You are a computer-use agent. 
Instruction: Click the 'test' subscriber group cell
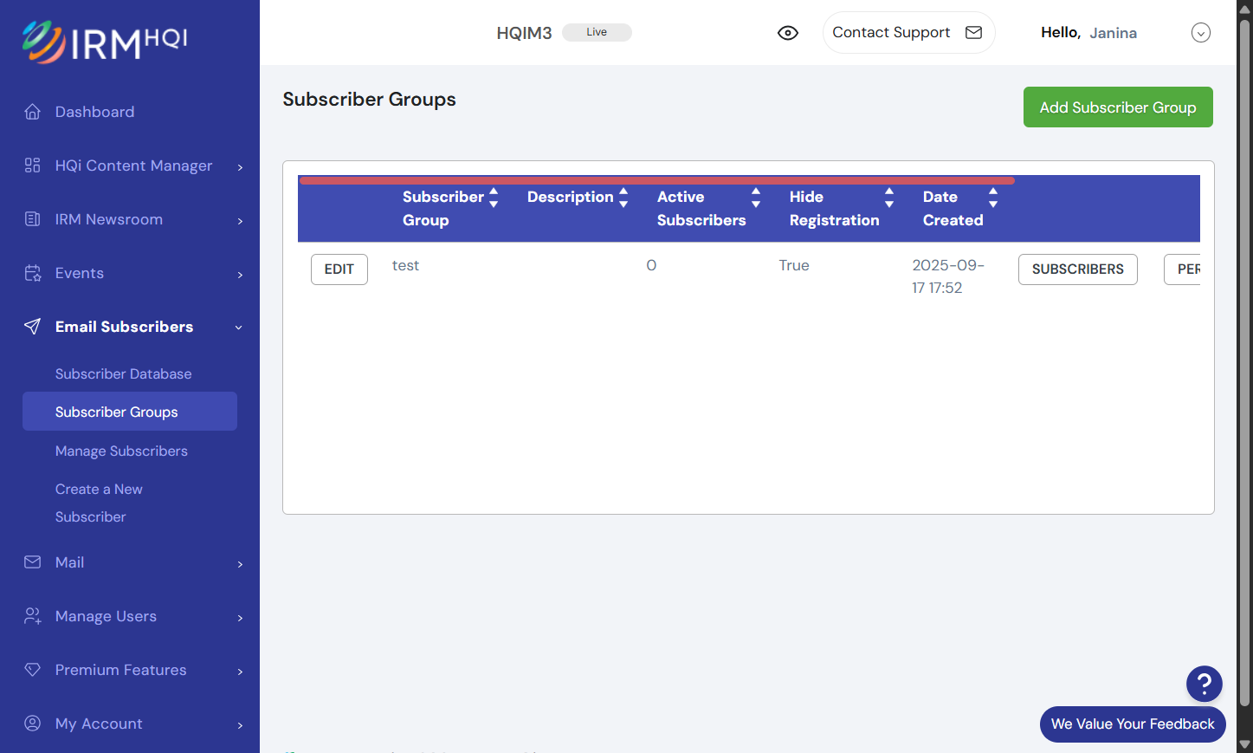tap(405, 265)
